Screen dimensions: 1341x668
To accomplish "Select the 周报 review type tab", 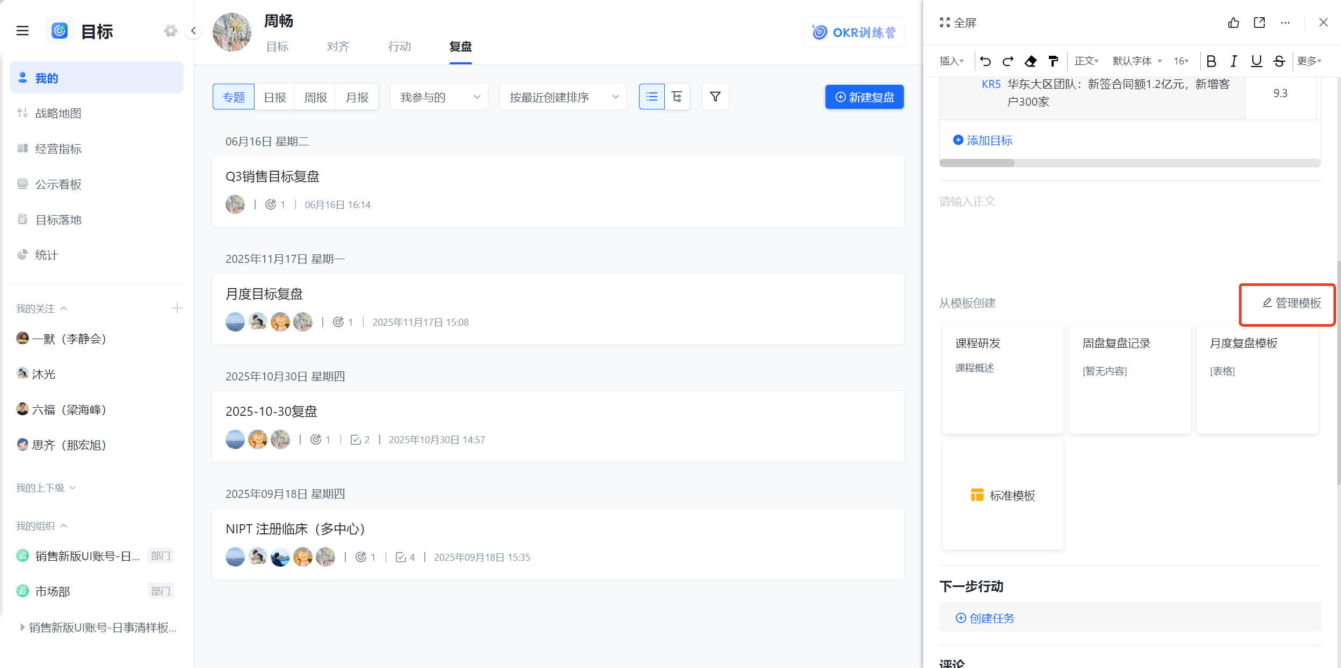I will 315,97.
